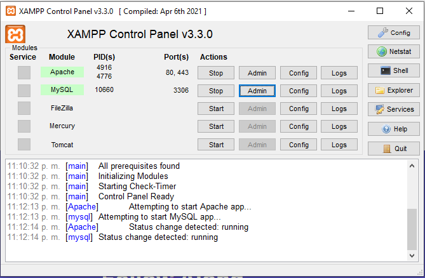The height and width of the screenshot is (278, 425).
Task: Open MySQL Config options
Action: [x=299, y=91]
